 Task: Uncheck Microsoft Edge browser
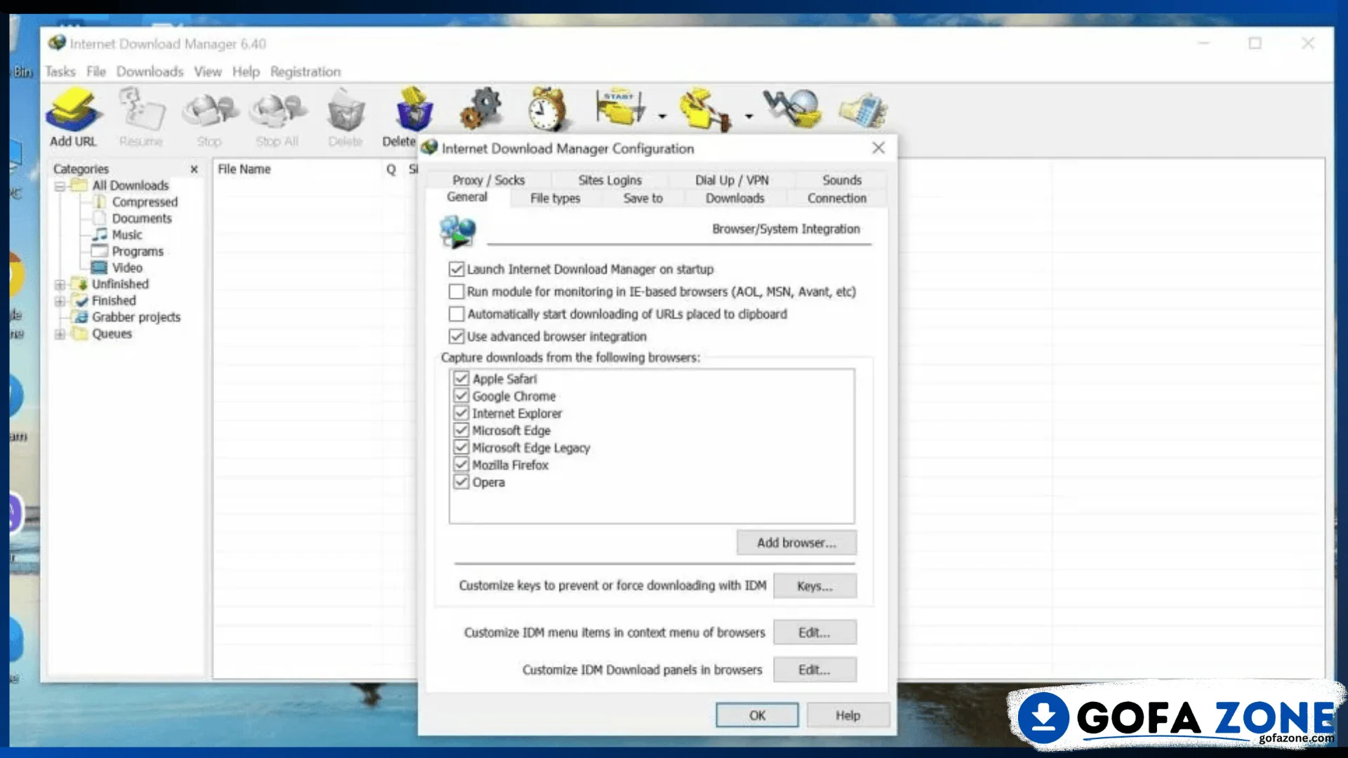pyautogui.click(x=461, y=431)
